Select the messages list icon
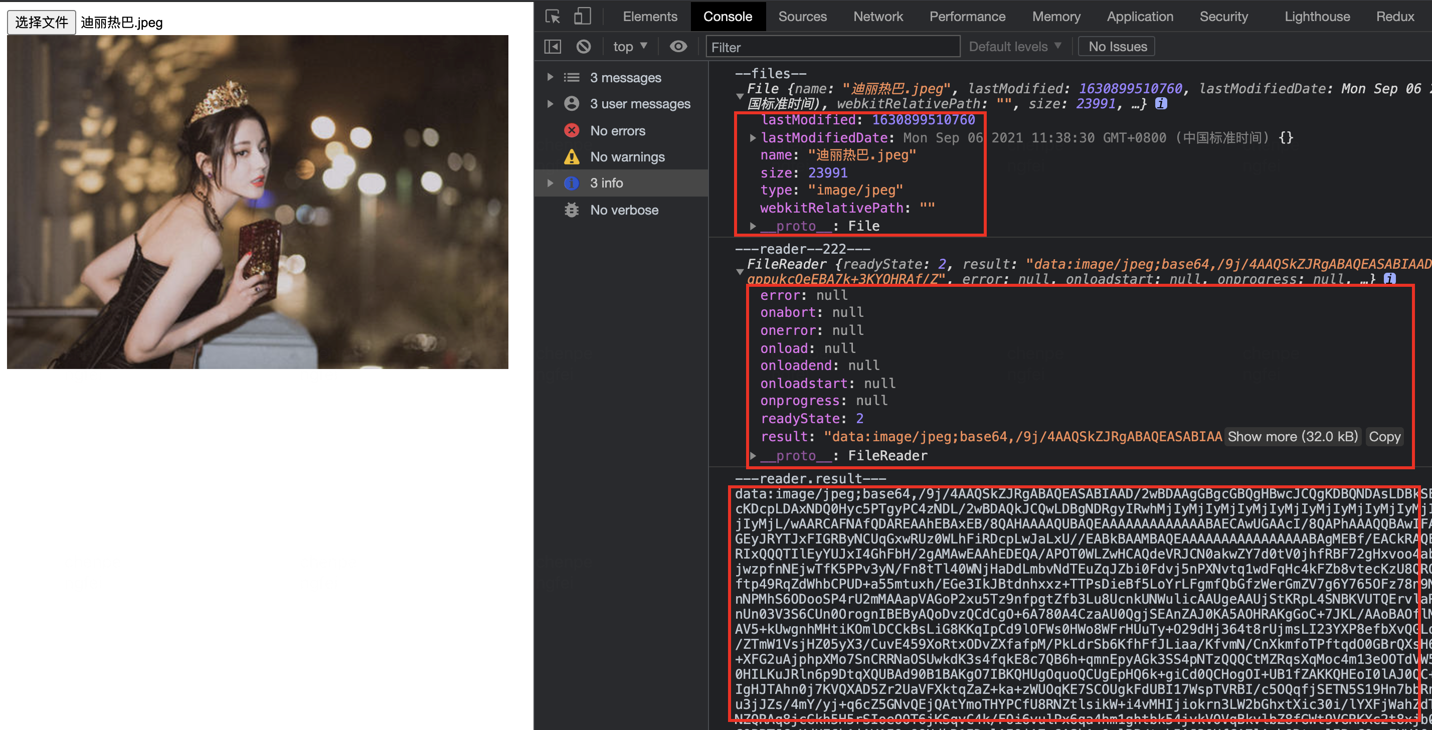This screenshot has width=1432, height=730. click(x=572, y=77)
